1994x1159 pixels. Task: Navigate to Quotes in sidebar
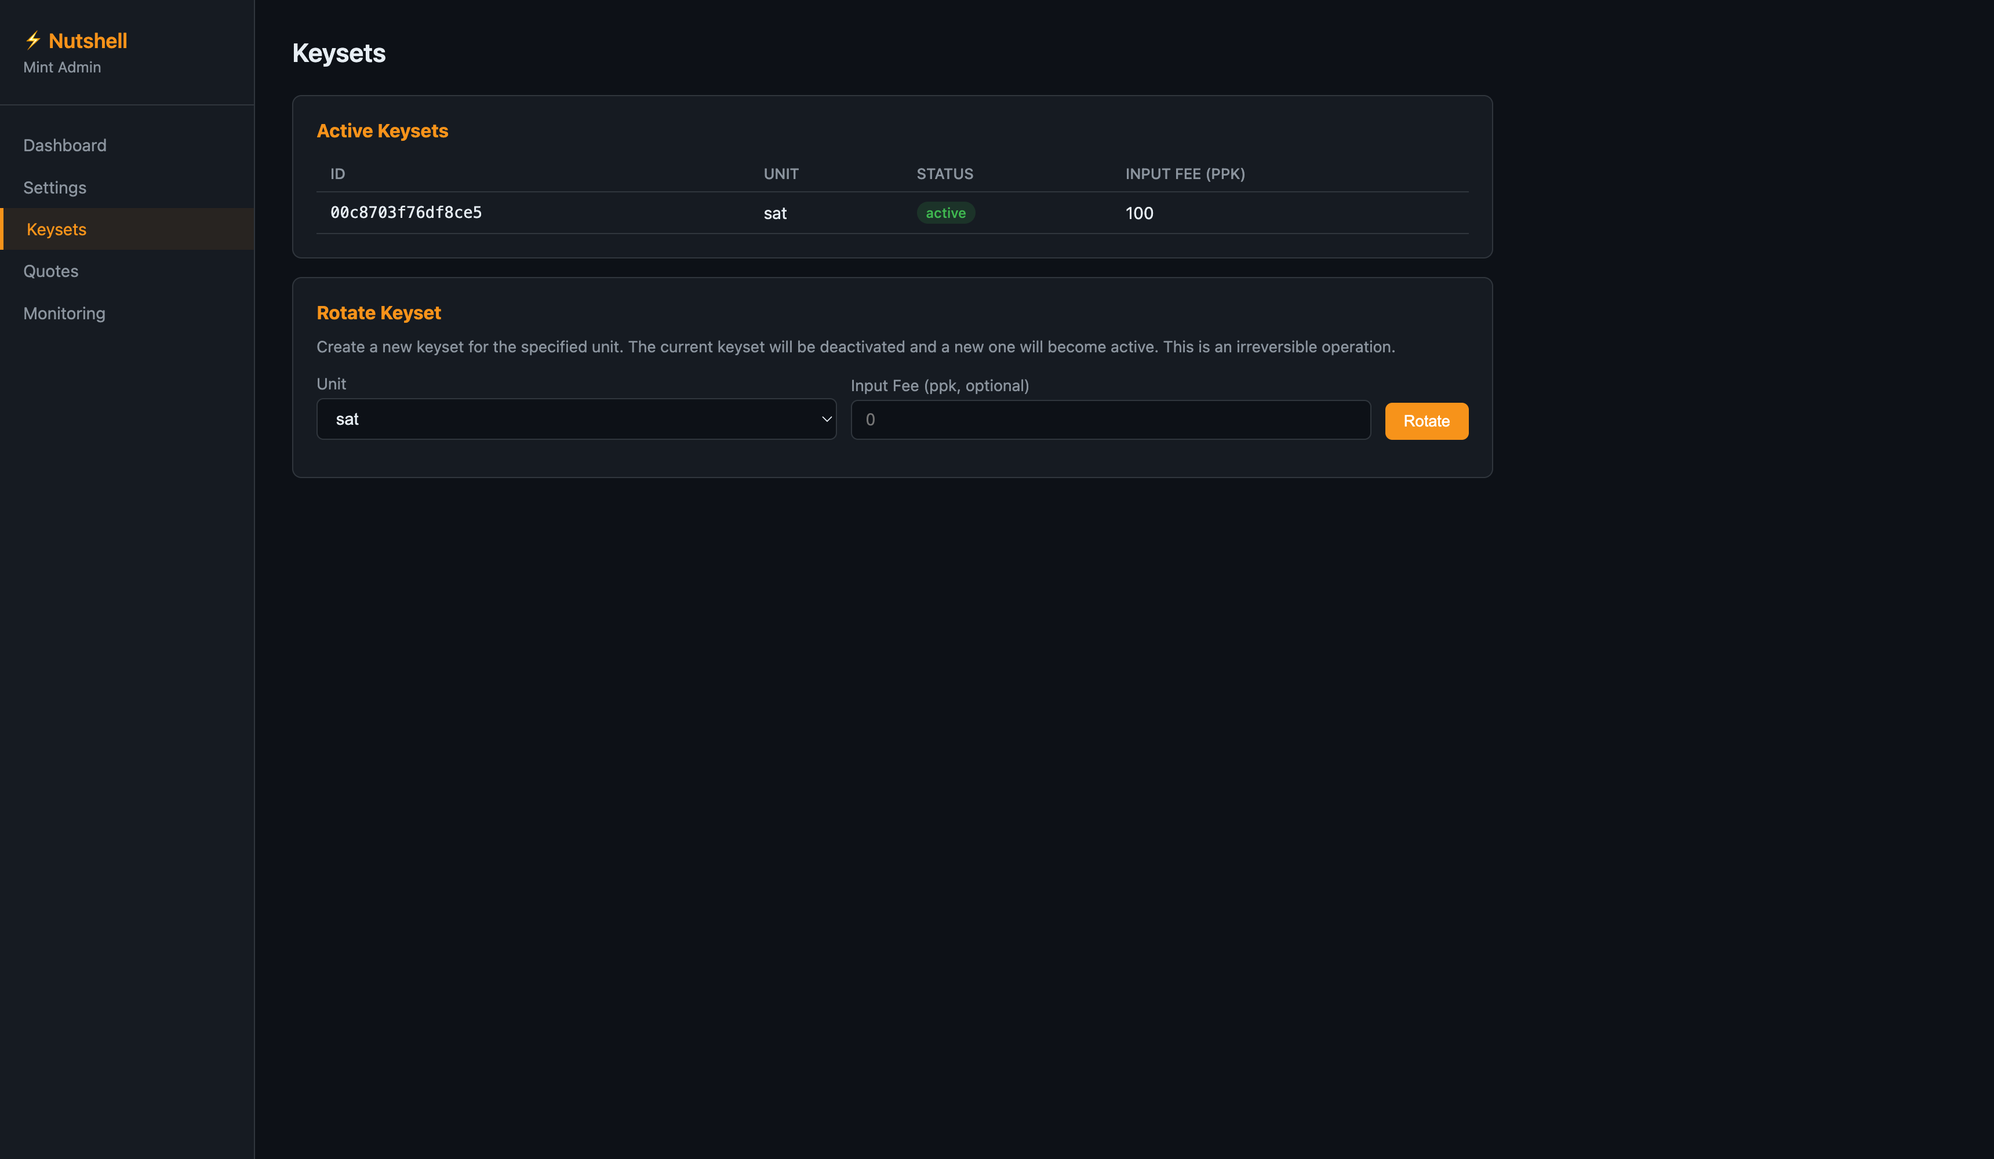click(x=50, y=271)
